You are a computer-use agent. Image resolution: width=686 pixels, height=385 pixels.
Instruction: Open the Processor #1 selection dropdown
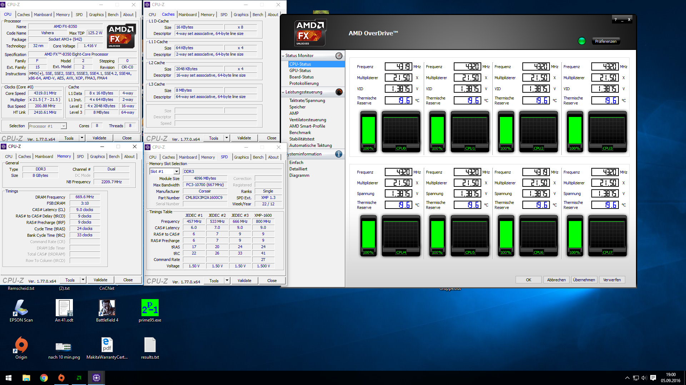(63, 126)
